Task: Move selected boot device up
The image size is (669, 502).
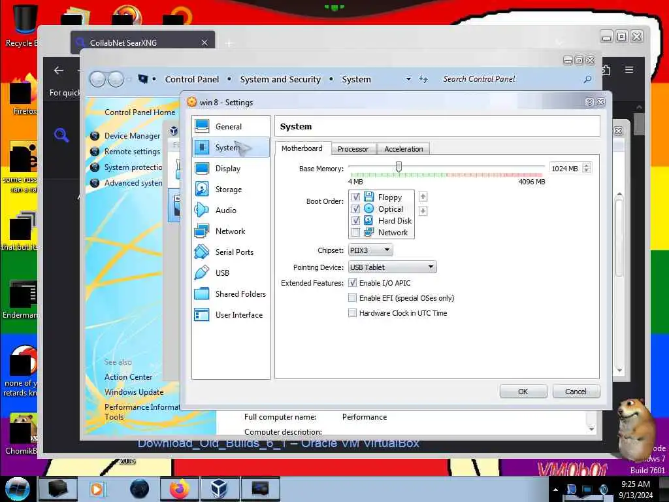Action: [x=423, y=196]
